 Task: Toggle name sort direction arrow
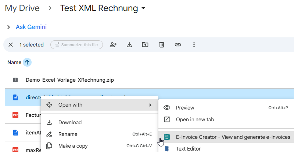point(27,62)
